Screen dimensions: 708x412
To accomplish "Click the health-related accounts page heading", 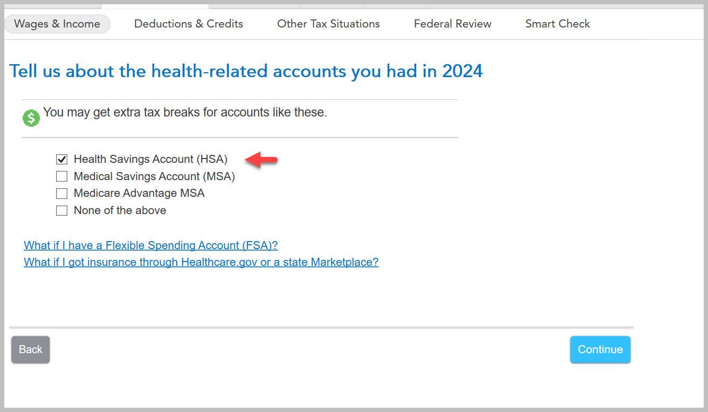I will [246, 71].
